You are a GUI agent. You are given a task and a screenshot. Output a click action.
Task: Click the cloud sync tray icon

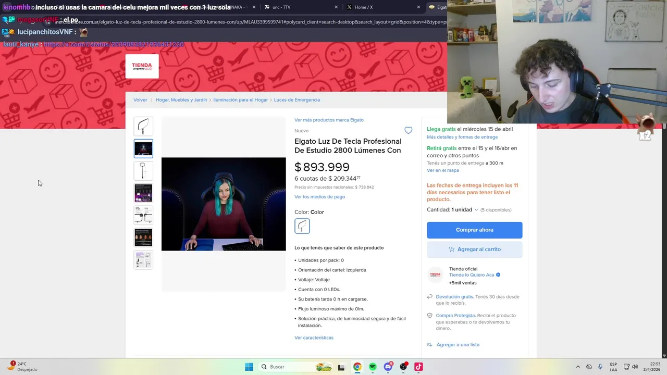click(589, 367)
